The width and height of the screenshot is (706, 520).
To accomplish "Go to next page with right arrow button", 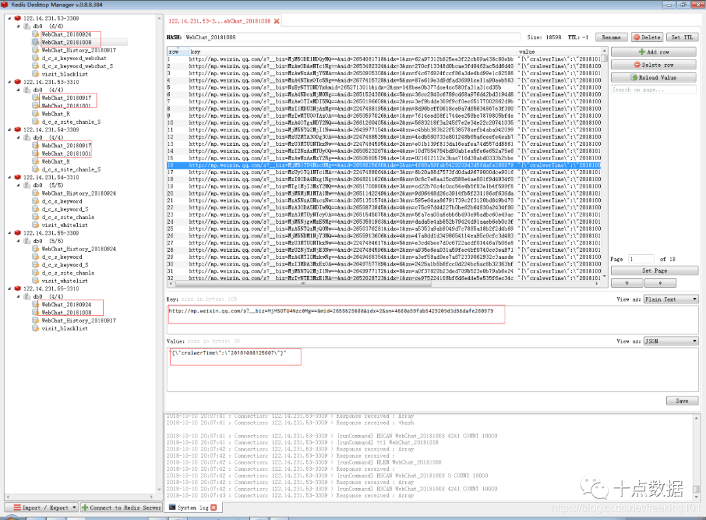I will (x=660, y=283).
